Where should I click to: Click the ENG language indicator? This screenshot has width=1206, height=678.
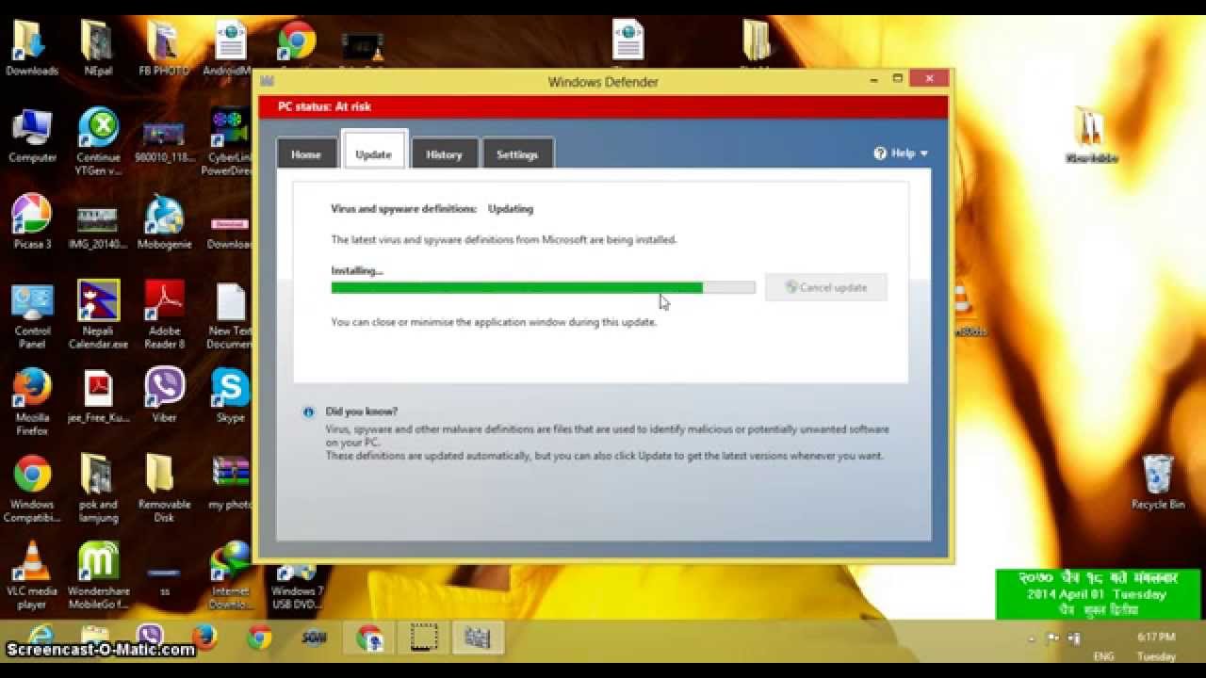(1103, 656)
